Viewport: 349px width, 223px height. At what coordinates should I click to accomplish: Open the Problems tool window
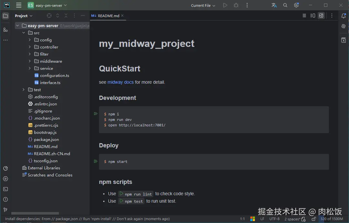[x=5, y=199]
